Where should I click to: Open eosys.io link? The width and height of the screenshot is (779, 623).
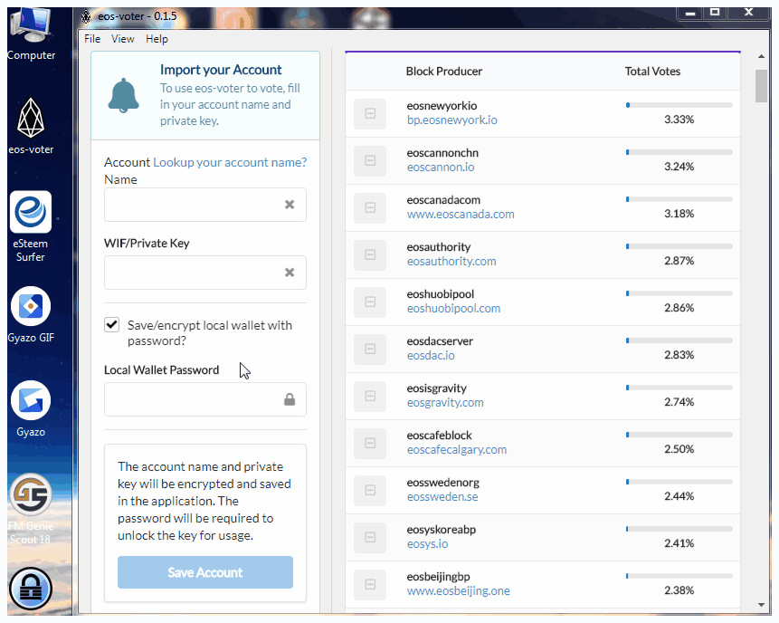tap(427, 544)
